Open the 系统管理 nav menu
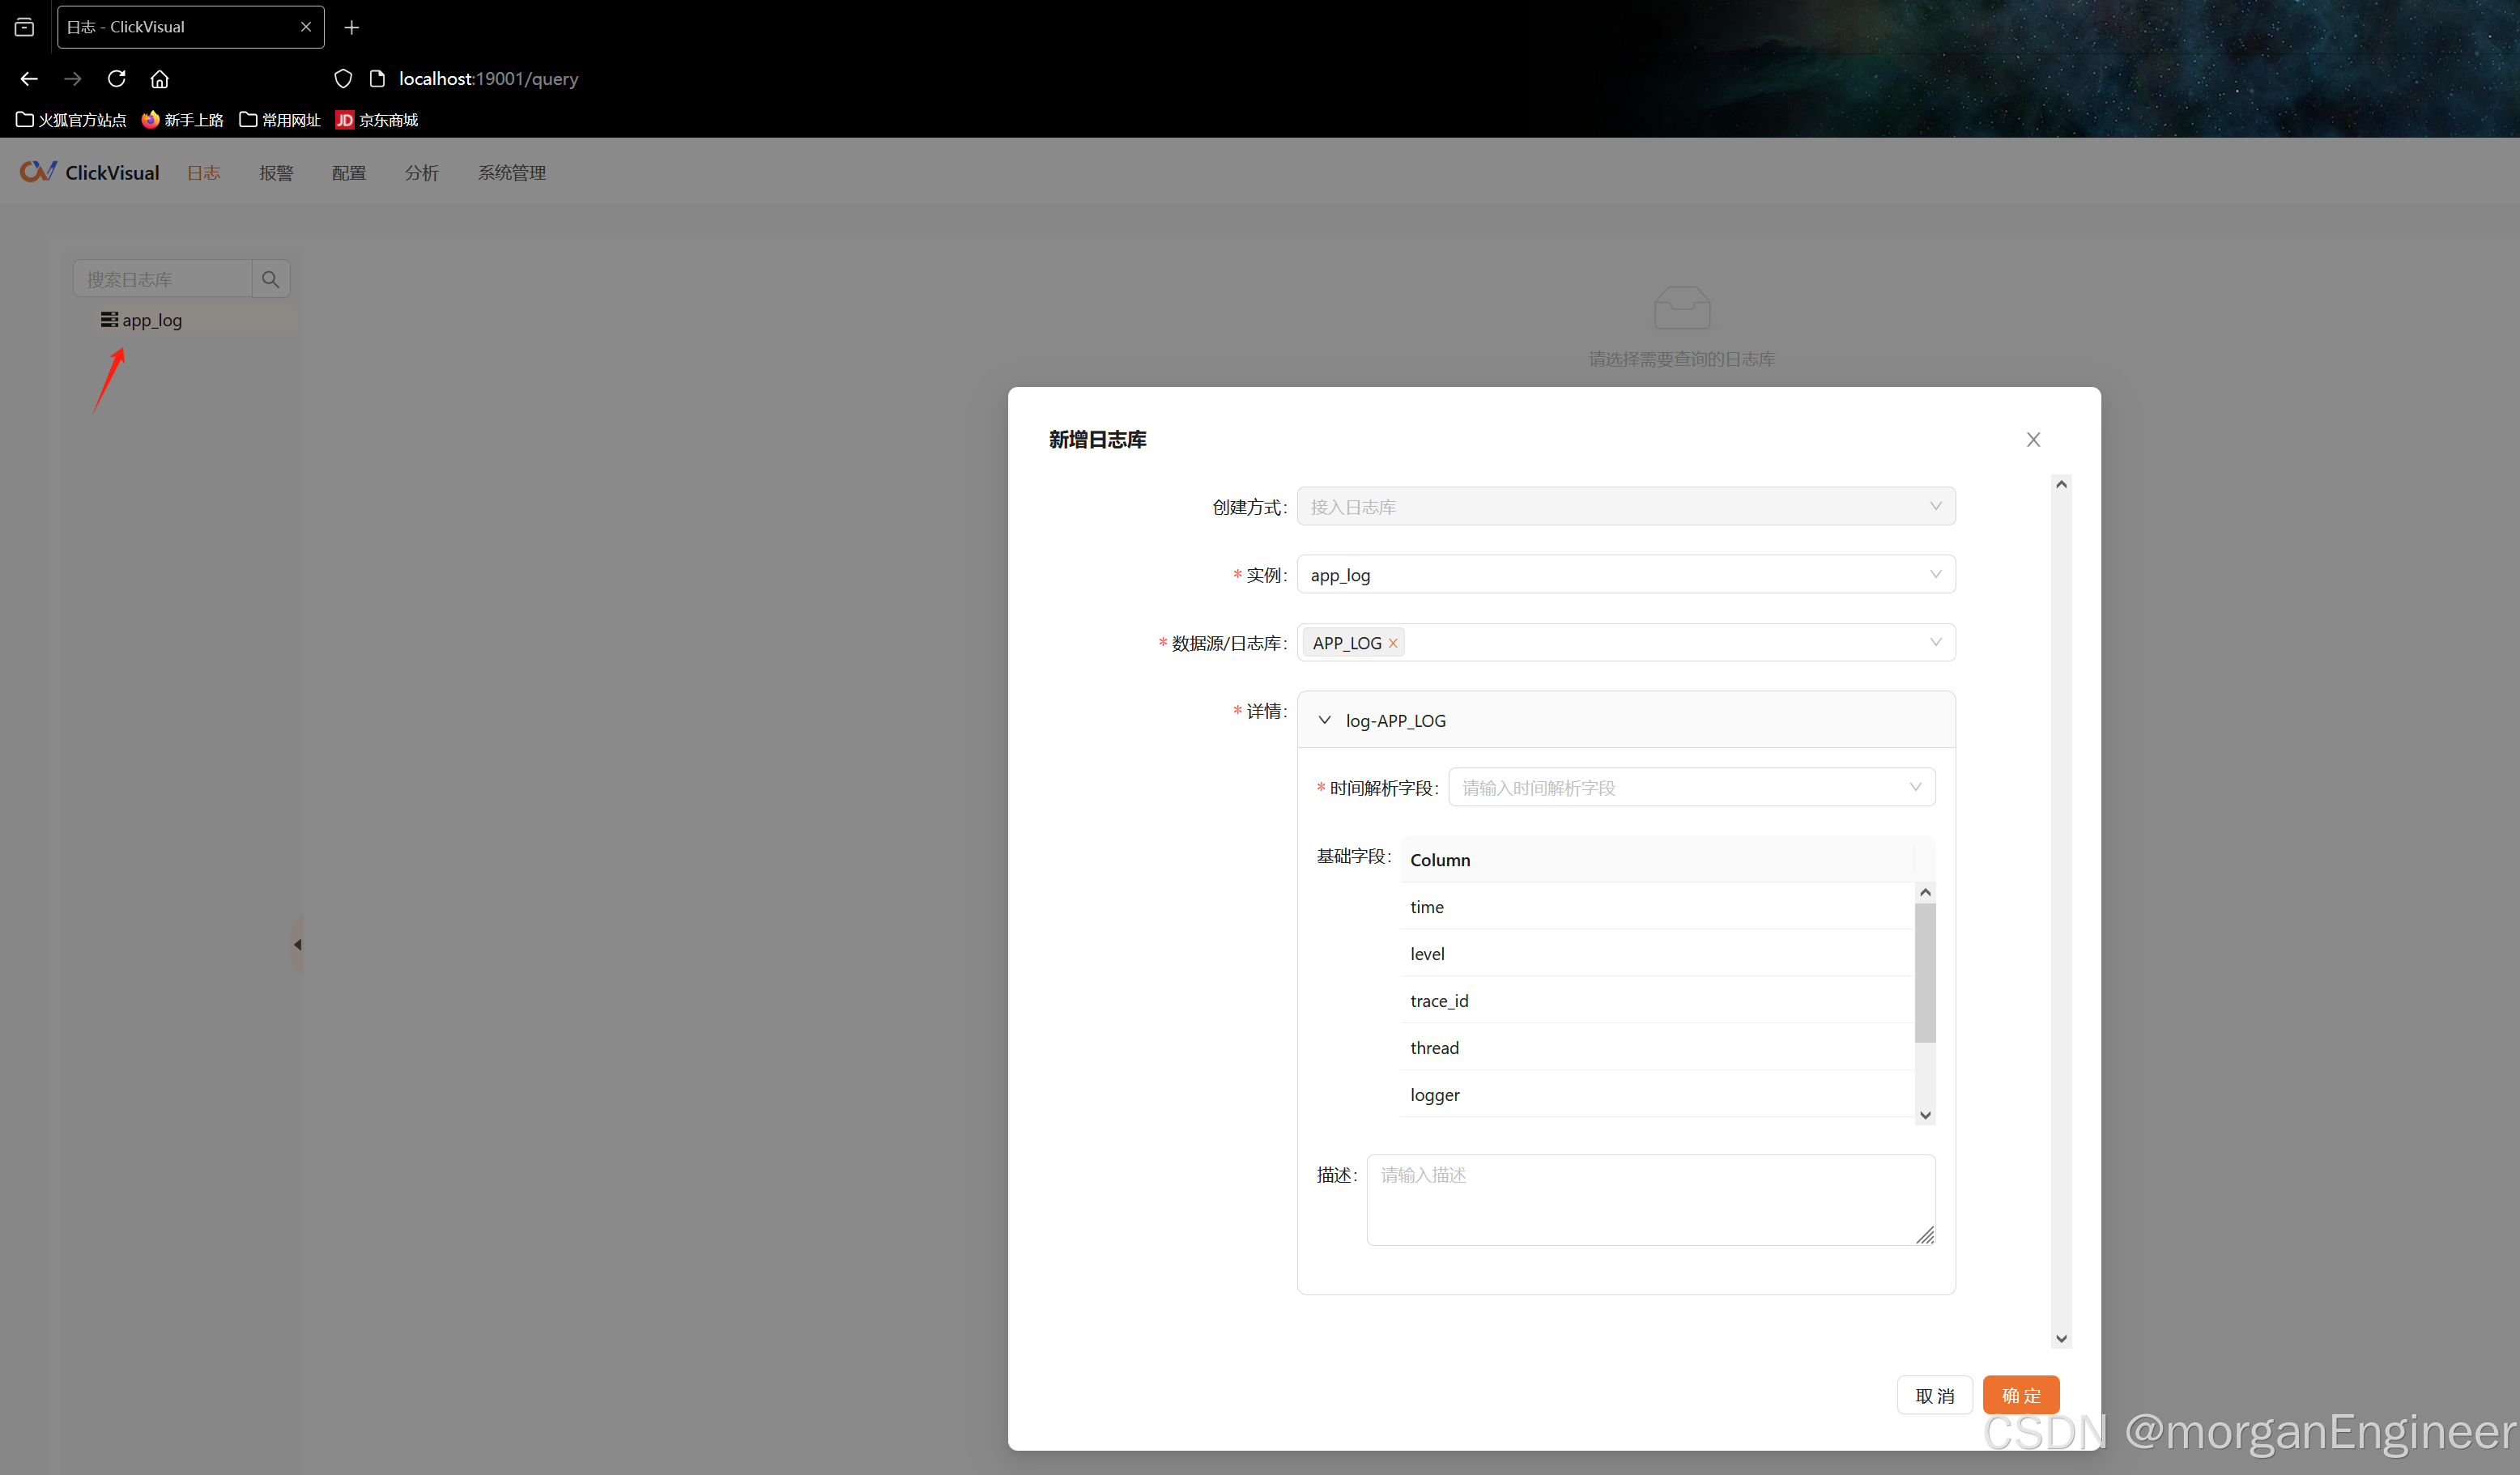 [512, 173]
